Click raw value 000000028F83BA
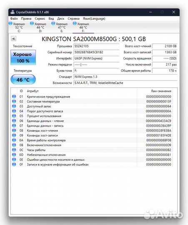188x225 pixels. pyautogui.click(x=158, y=130)
